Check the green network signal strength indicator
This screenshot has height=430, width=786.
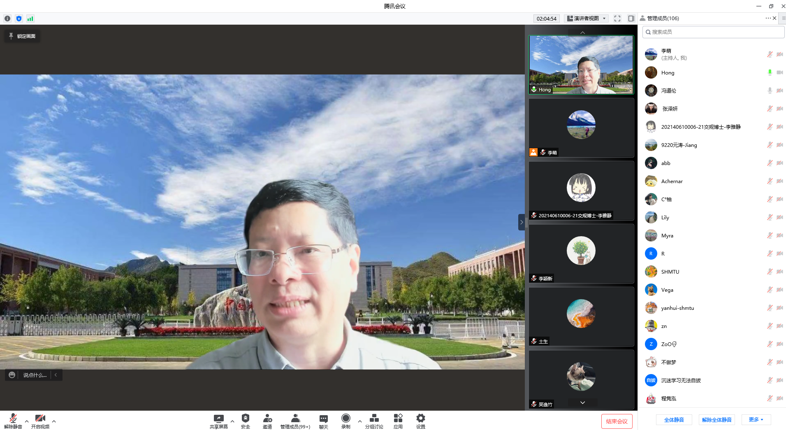pos(30,19)
